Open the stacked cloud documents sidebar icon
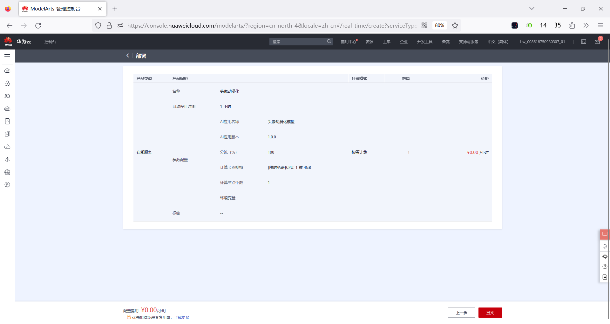 7,134
